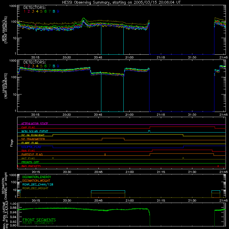Screen dimensions: 229x229
Task: Click the ECLIPSE FLAG label
Action: [x=31, y=147]
